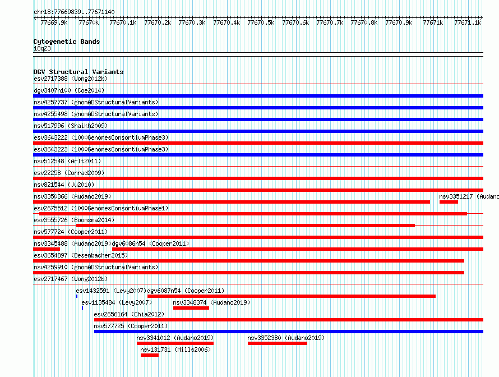This screenshot has height=377, width=499.
Task: Open the esv3643223 1000Genomes Phase3 label
Action: coord(101,149)
